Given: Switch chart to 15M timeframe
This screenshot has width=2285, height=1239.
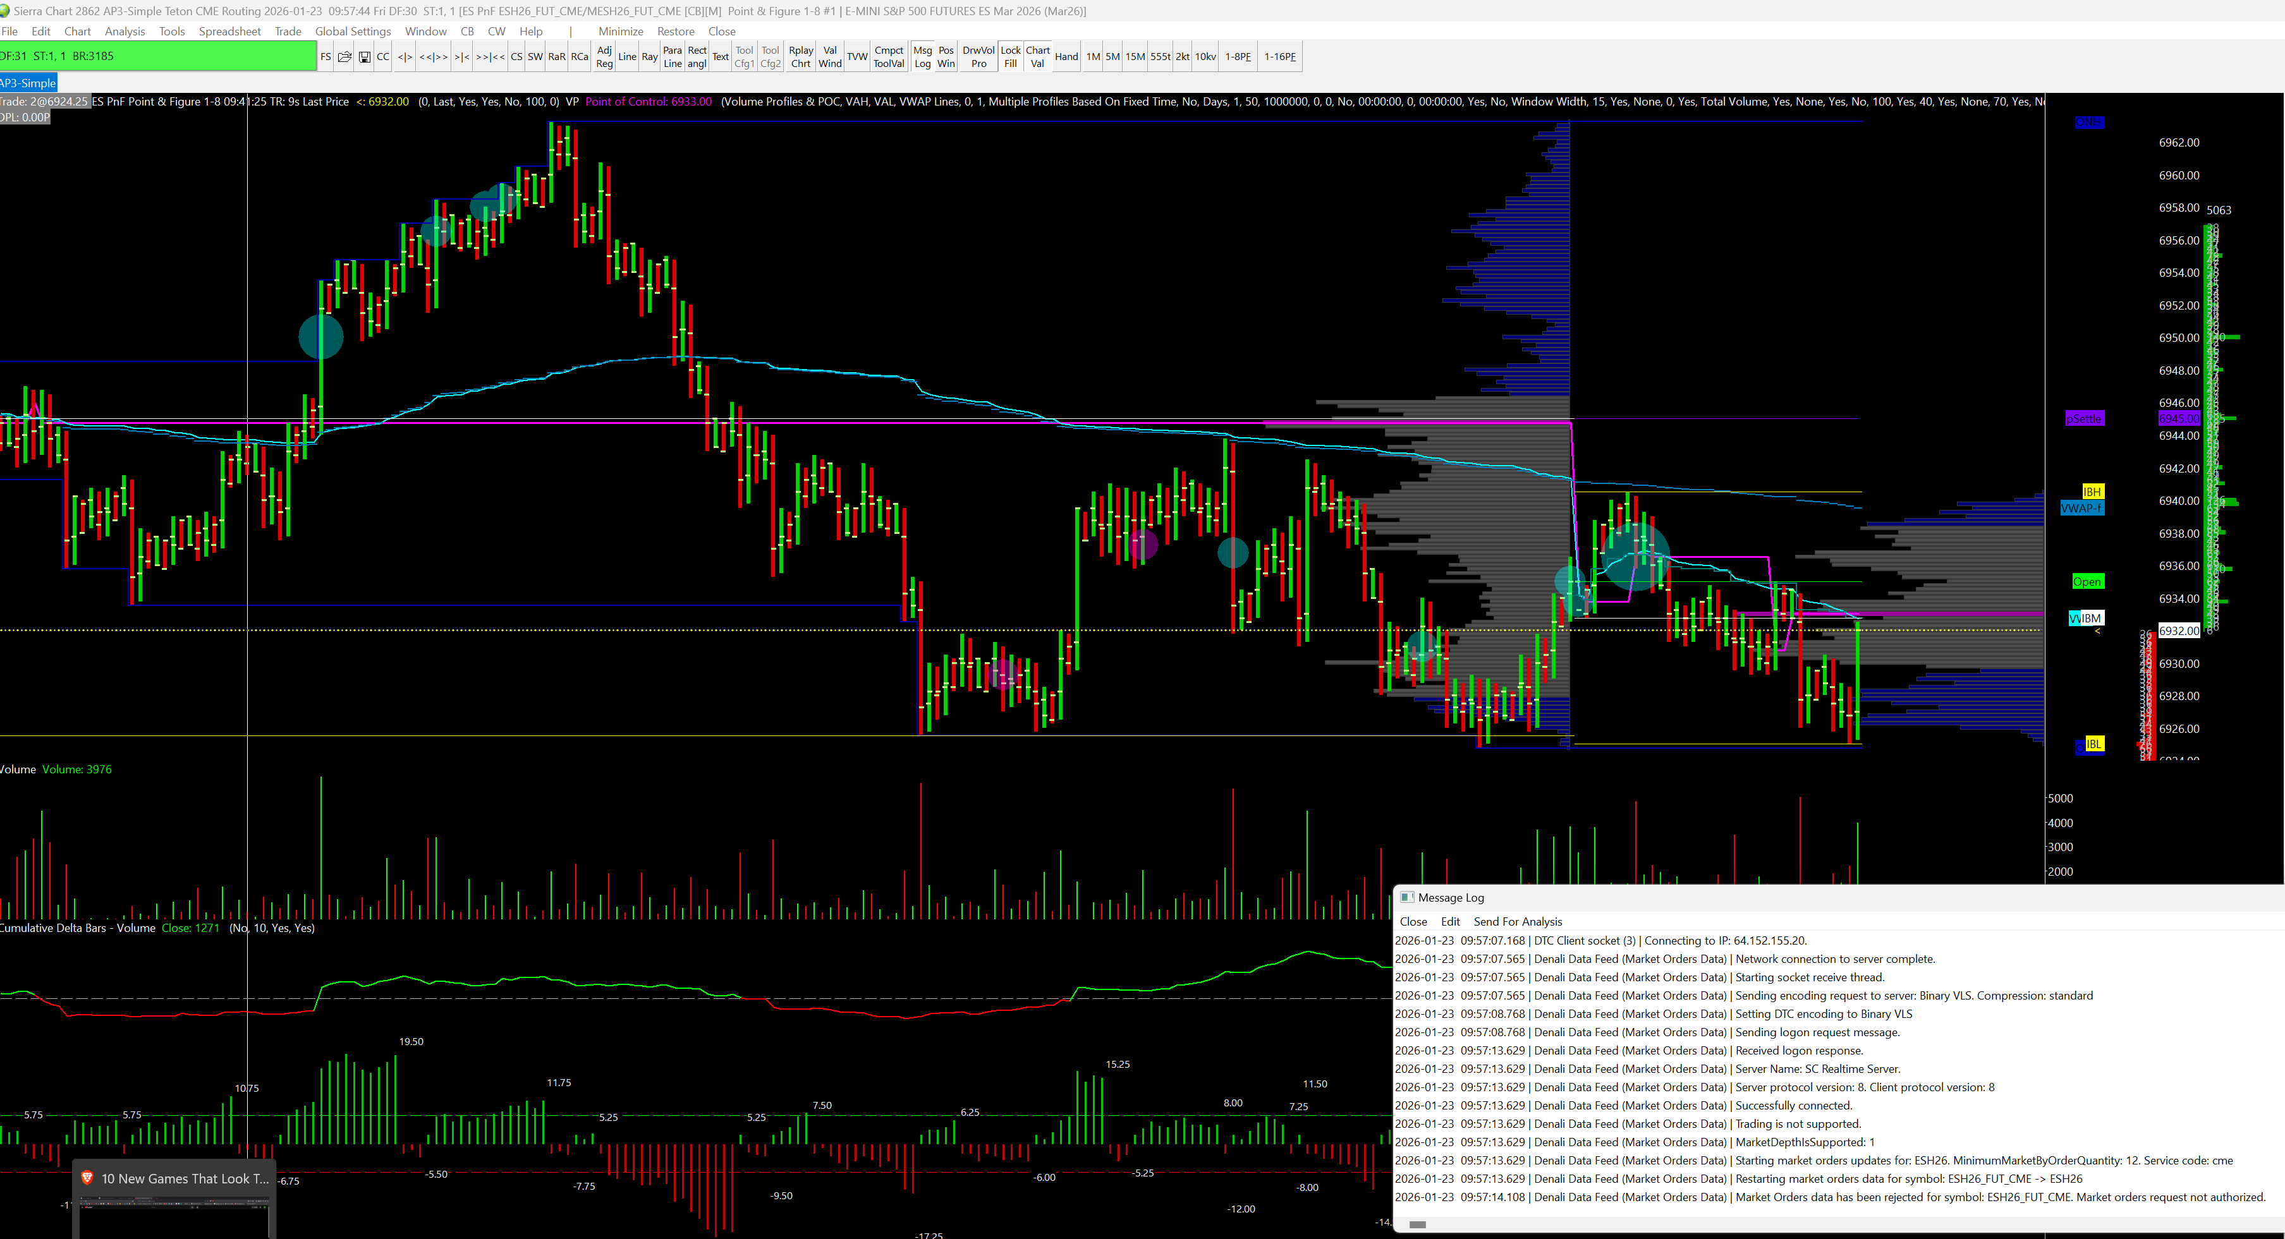Looking at the screenshot, I should 1135,57.
